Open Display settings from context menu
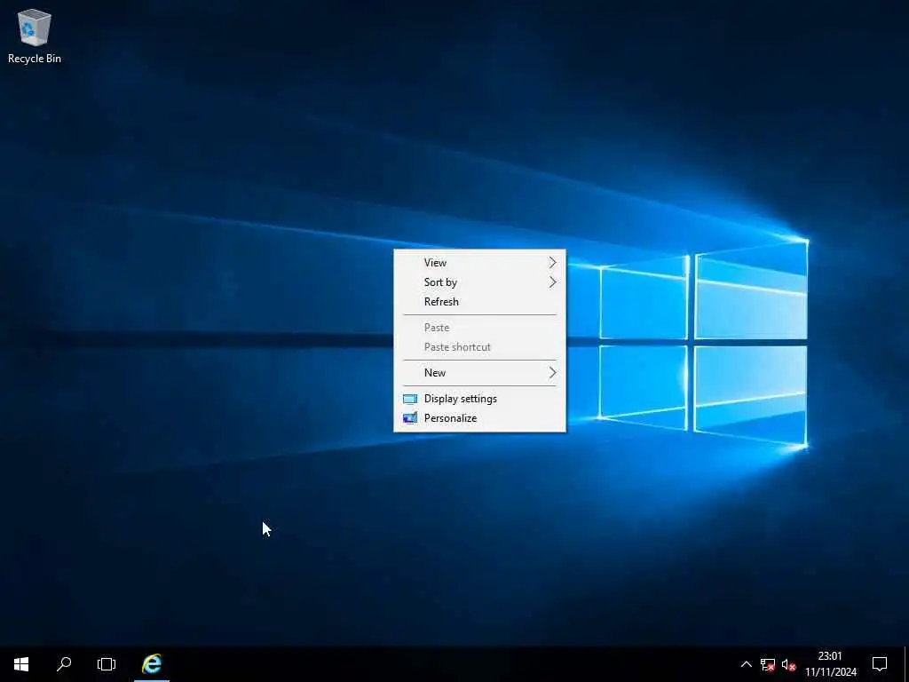This screenshot has height=682, width=909. (x=479, y=399)
